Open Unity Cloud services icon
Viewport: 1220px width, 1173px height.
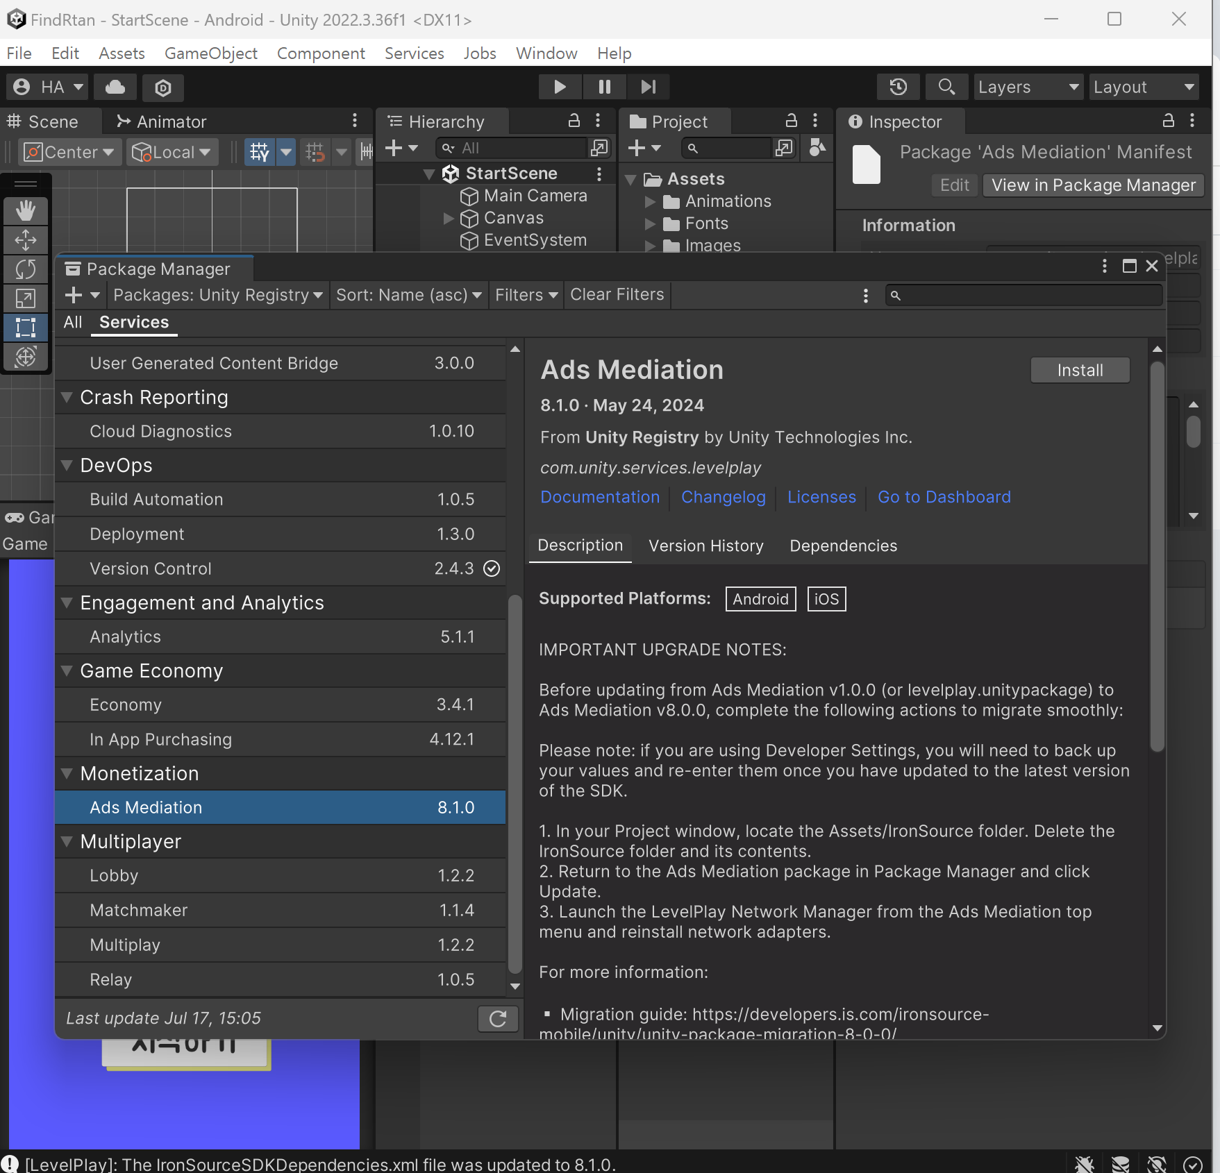tap(115, 87)
